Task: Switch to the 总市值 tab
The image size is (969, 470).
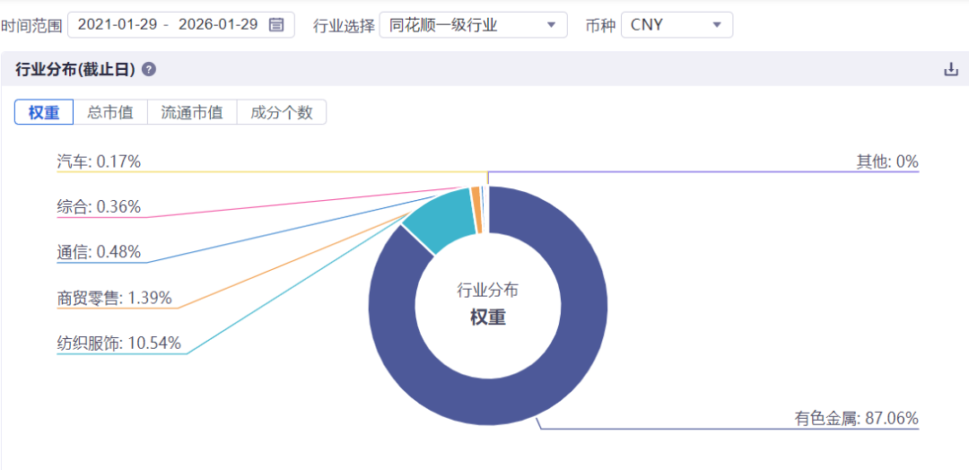Action: (110, 112)
